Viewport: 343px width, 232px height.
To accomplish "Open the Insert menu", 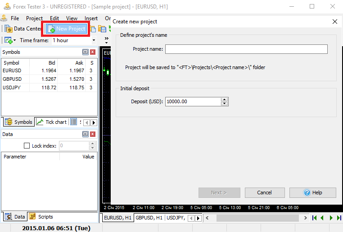I will pyautogui.click(x=91, y=18).
